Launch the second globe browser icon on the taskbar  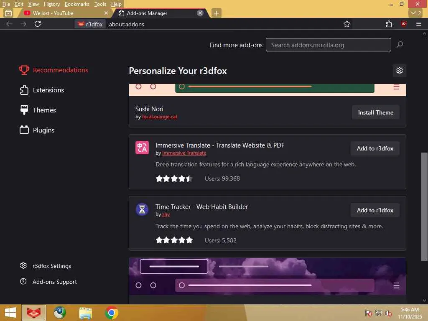[59, 313]
